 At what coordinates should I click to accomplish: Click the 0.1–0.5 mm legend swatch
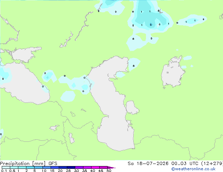(6, 167)
